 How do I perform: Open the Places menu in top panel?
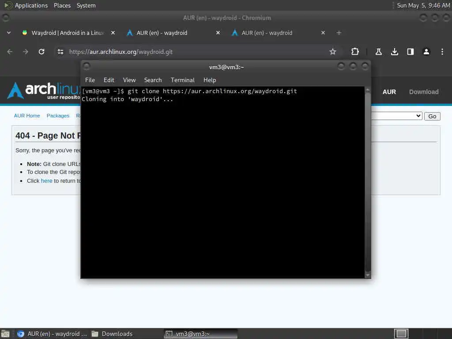click(x=62, y=5)
